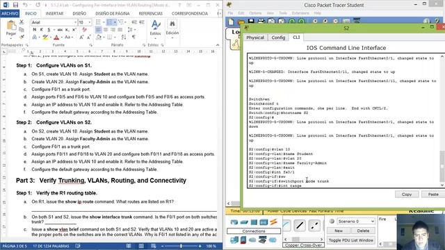Switch to the REFERENCIAS tab
This screenshot has width=445, height=250.
151,13
